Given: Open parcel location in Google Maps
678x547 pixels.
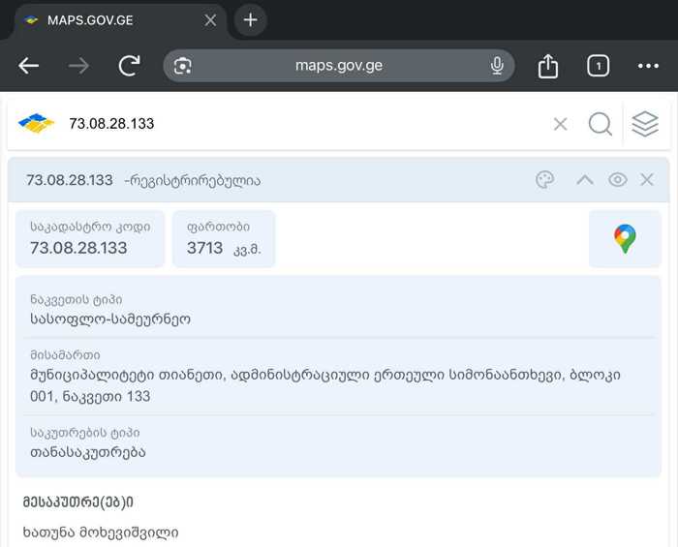Looking at the screenshot, I should coord(625,239).
